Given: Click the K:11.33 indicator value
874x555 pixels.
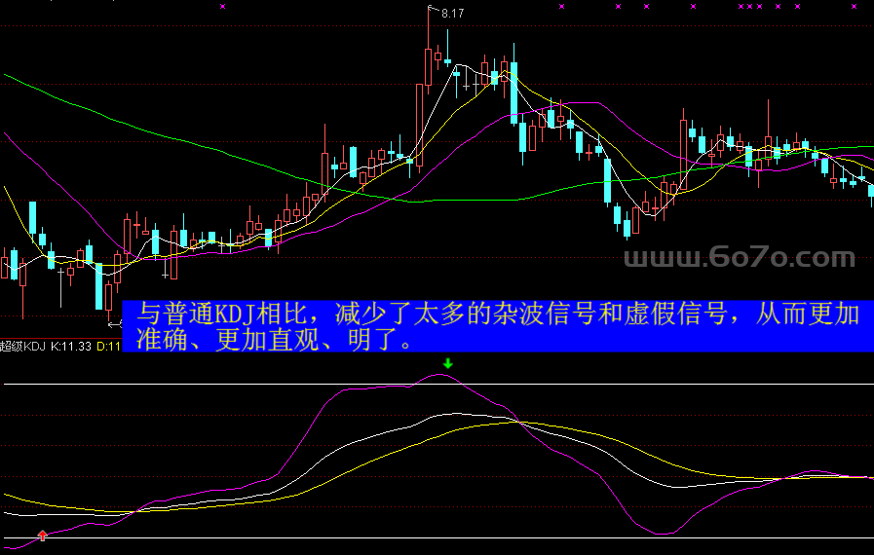Looking at the screenshot, I should pyautogui.click(x=71, y=346).
